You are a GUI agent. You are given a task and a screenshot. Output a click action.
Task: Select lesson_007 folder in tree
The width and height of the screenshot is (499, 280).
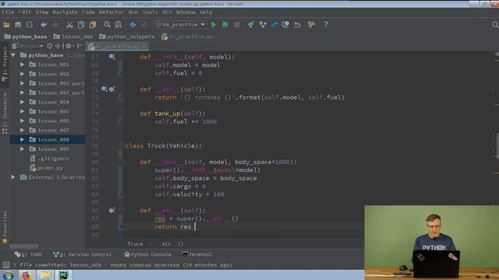click(49, 130)
